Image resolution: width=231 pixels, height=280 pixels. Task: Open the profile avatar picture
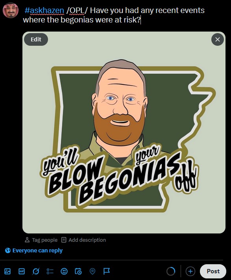point(11,10)
